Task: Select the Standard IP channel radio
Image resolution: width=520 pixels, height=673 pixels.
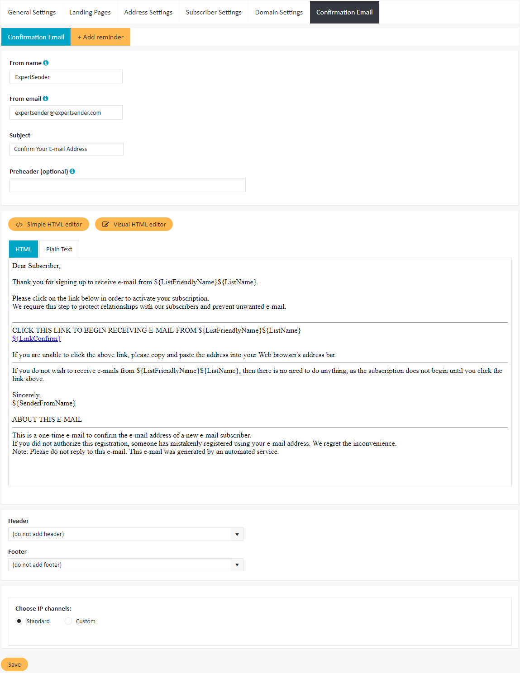Action: click(x=19, y=621)
